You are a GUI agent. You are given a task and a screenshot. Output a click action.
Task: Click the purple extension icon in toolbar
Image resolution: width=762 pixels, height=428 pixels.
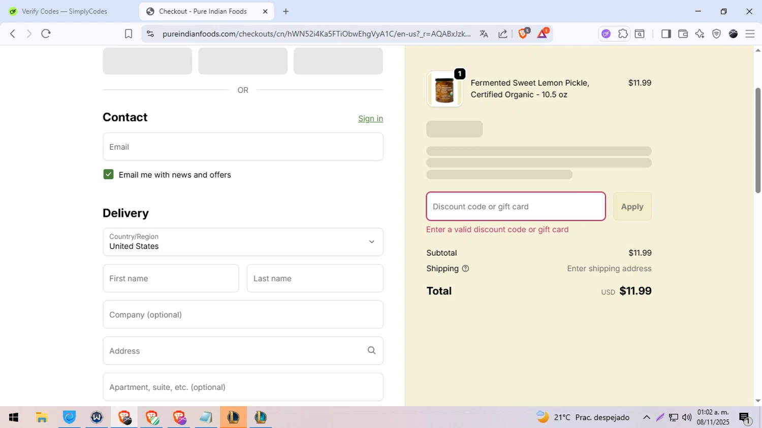[x=606, y=34]
